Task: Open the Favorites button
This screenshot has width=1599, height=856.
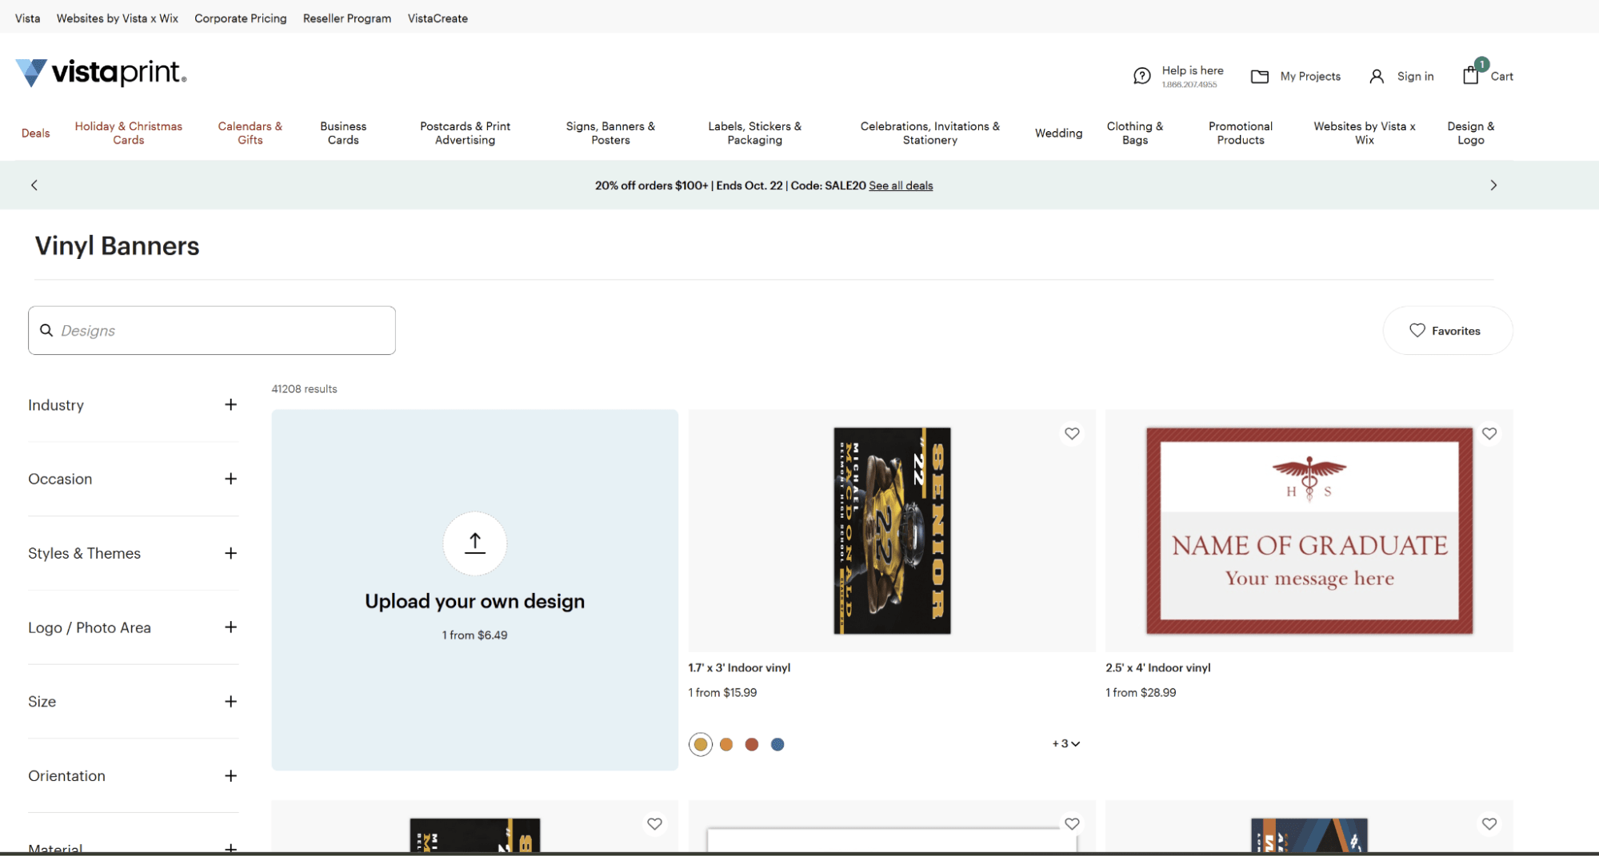Action: point(1447,330)
